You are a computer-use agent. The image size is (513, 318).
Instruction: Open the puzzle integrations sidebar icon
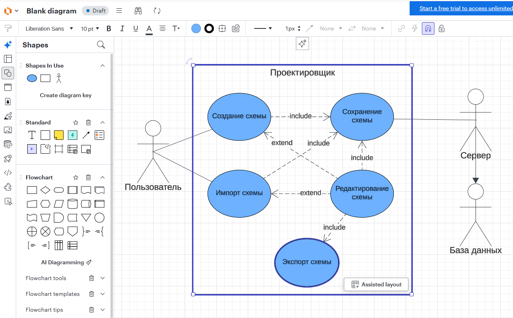pyautogui.click(x=8, y=187)
